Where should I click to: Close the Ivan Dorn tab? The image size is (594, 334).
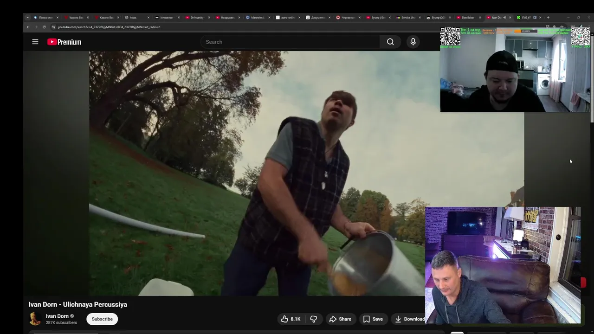click(x=510, y=18)
